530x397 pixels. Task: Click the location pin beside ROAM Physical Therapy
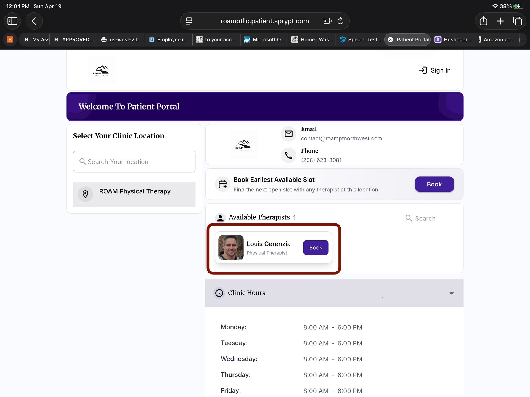85,194
